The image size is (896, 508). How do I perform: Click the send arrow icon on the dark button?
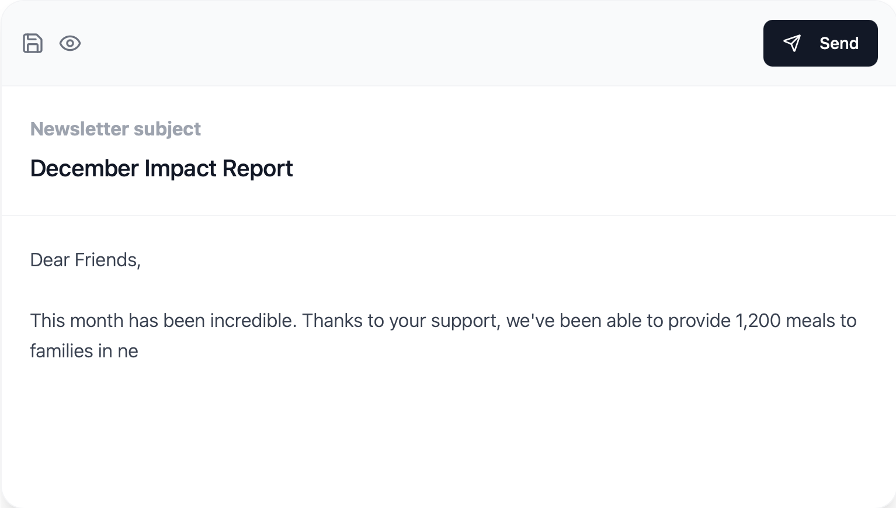[793, 43]
